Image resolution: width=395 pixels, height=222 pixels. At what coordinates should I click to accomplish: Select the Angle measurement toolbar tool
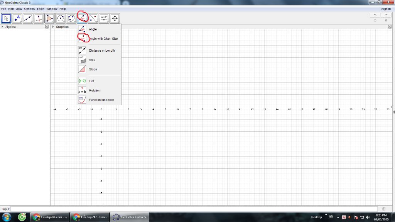(x=83, y=18)
